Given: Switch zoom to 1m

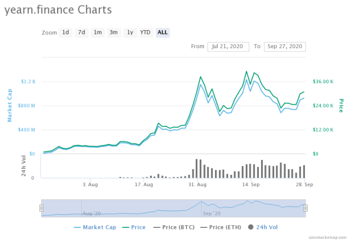Looking at the screenshot, I should pos(98,33).
